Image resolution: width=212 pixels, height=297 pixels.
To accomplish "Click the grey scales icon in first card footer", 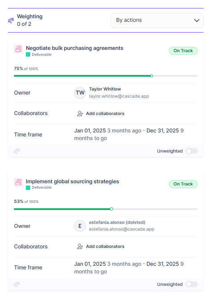I will point(17,151).
